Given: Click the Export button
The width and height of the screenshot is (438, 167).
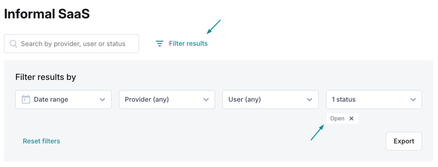Looking at the screenshot, I should [x=404, y=141].
